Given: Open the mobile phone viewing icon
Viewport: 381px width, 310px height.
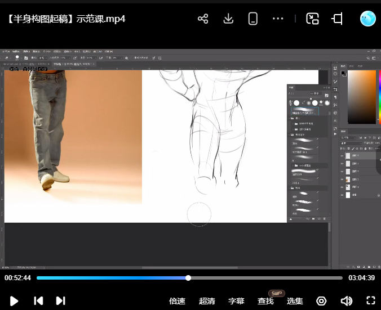Looking at the screenshot, I should (x=253, y=19).
